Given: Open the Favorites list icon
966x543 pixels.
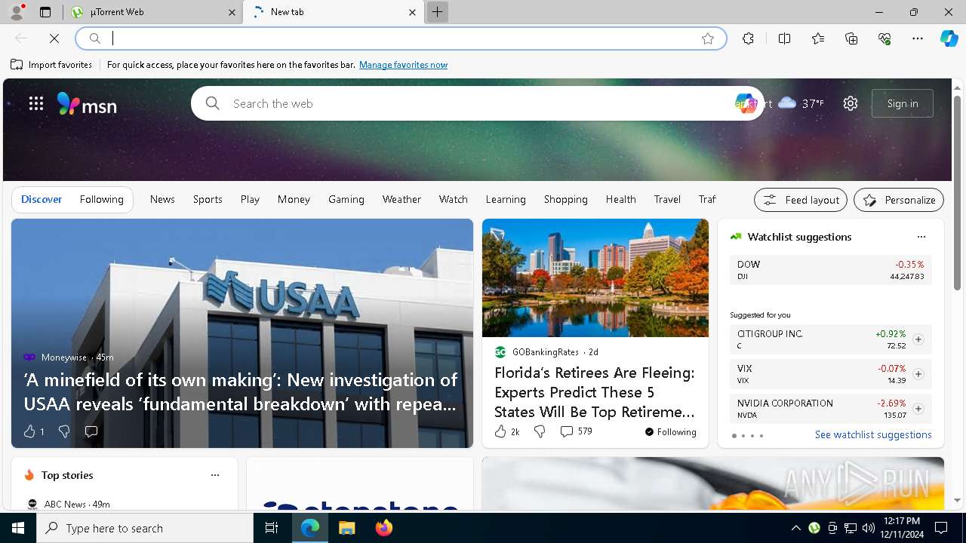Looking at the screenshot, I should click(x=818, y=38).
